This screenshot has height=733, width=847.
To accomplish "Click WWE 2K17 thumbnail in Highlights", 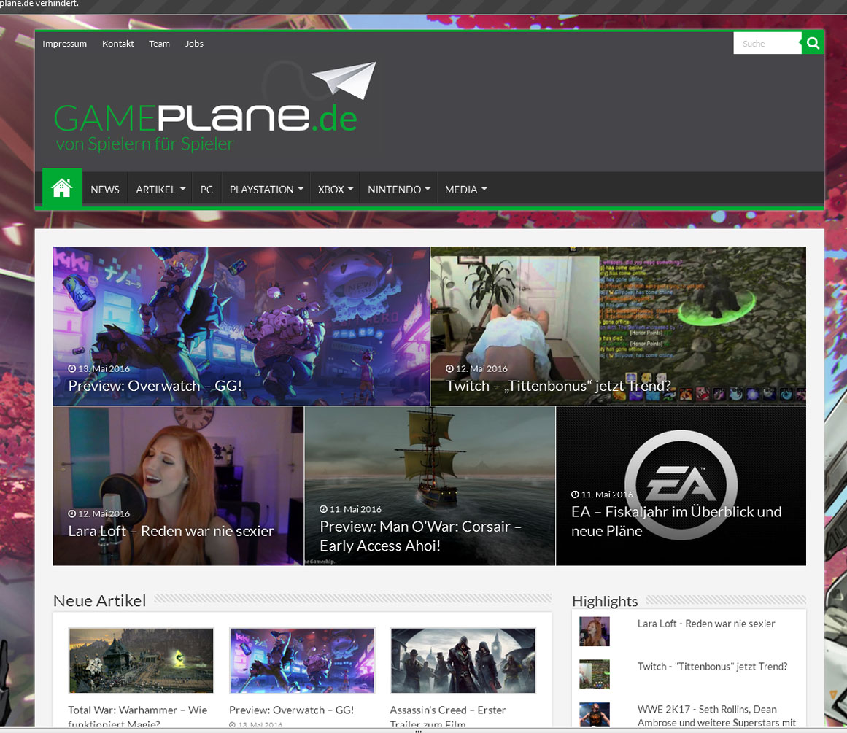I will [x=594, y=715].
